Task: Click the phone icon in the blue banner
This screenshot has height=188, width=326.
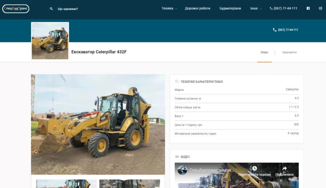Action: coord(275,30)
